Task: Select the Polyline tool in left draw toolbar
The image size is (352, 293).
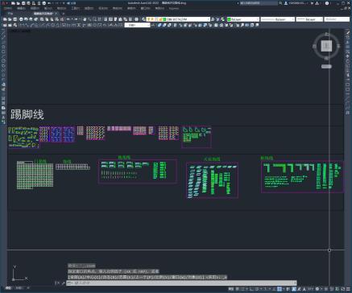Action: 3,41
